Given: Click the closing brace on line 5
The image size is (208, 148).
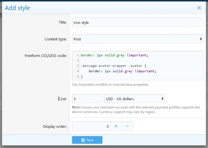Looking at the screenshot, I should (82, 77).
